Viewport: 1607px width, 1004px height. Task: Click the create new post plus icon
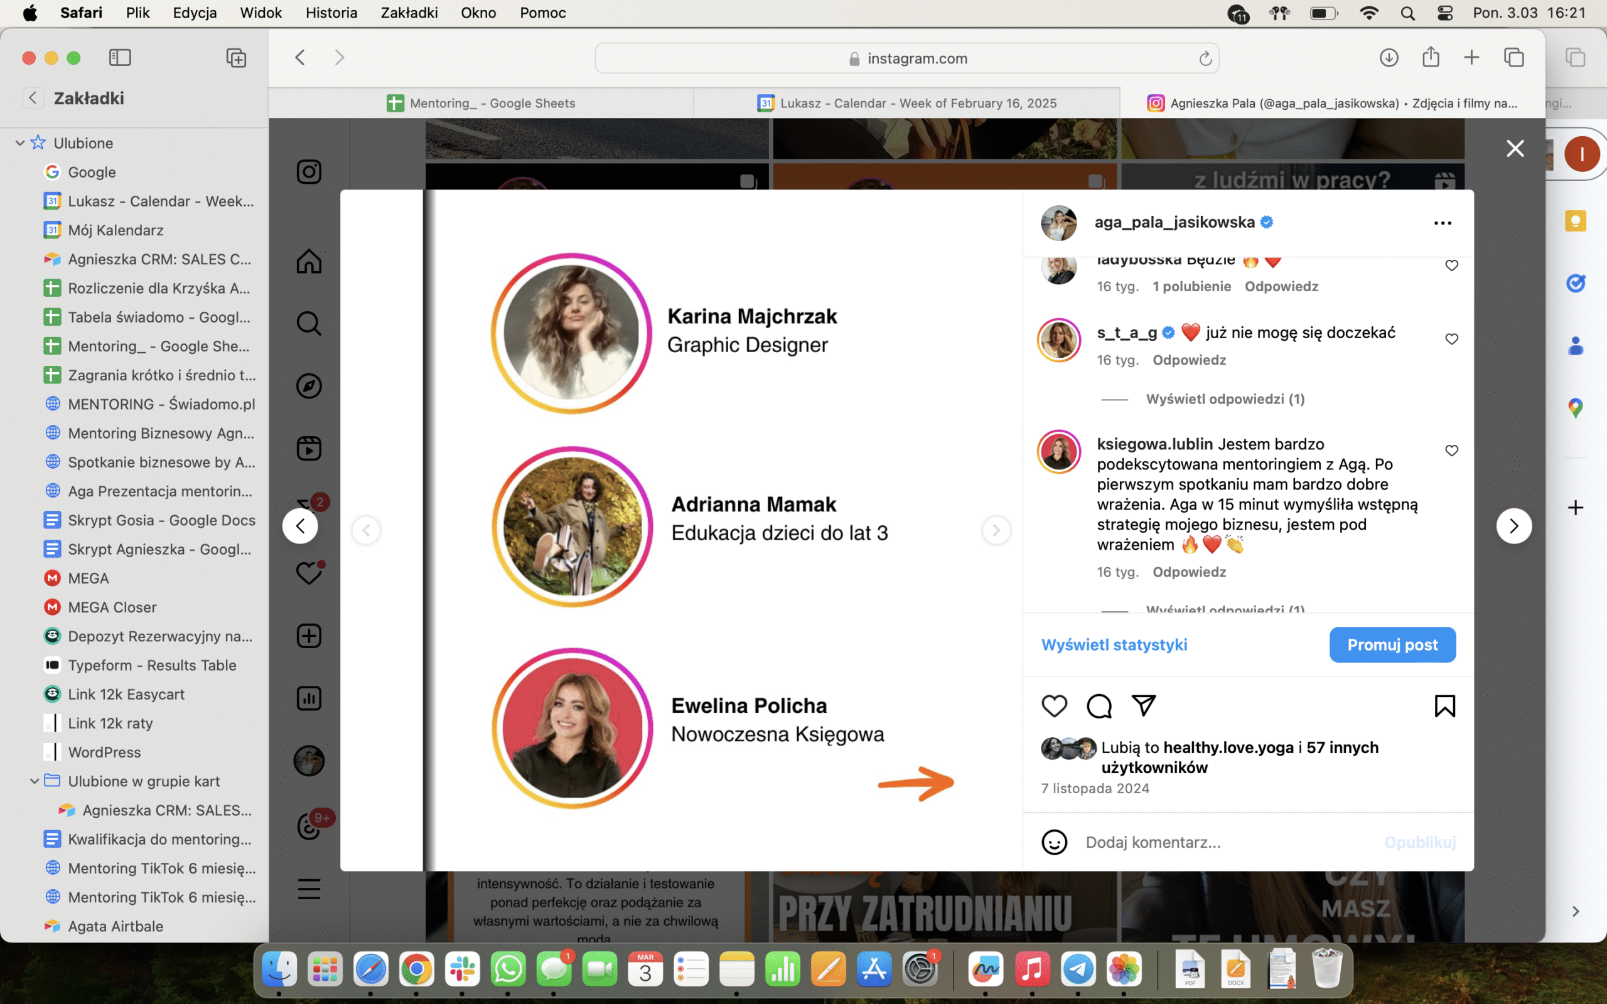tap(309, 636)
